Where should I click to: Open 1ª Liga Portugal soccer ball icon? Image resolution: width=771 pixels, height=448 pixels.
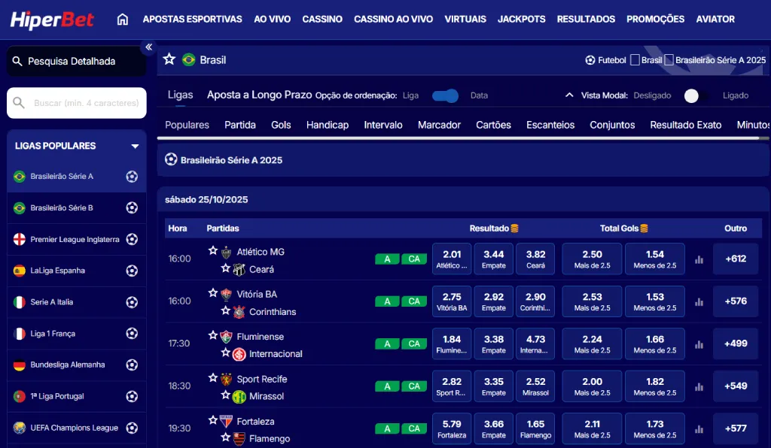coord(132,396)
